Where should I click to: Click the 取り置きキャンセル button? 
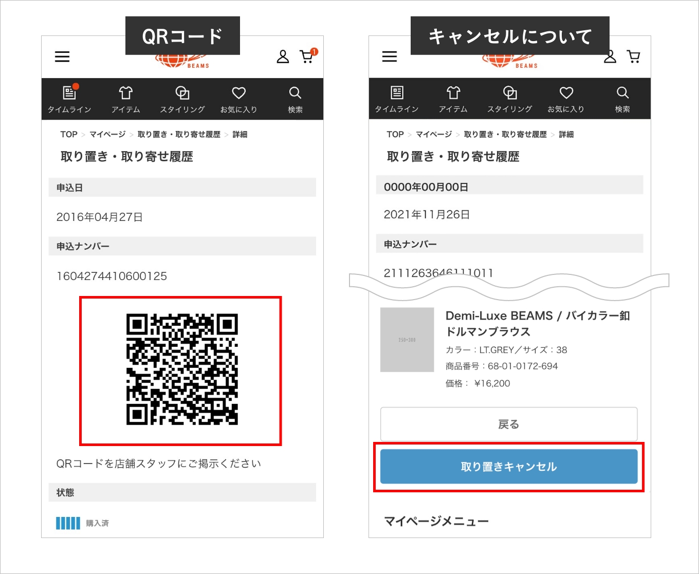[x=509, y=467]
